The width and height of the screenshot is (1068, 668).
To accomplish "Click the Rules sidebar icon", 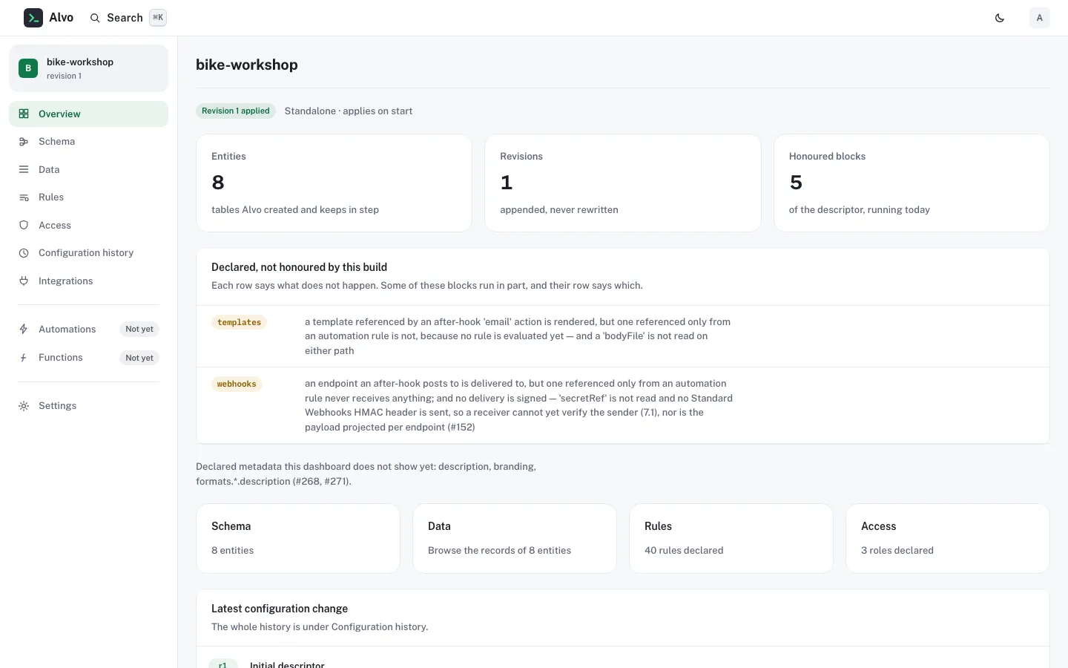I will point(24,197).
